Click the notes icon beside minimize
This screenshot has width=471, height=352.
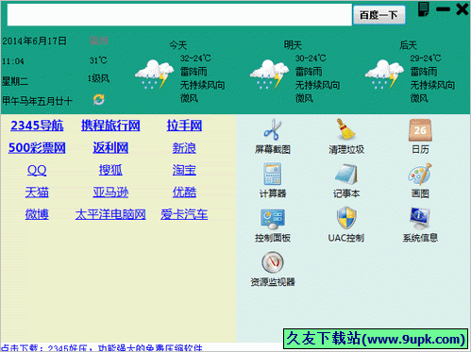[424, 9]
